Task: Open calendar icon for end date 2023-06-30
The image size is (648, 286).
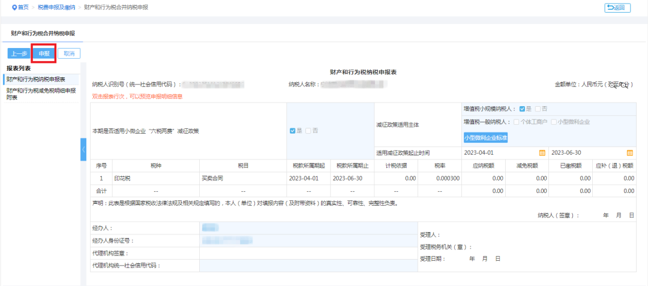Action: 629,152
